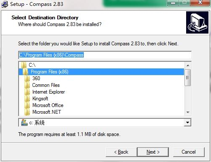The image size is (211, 162).
Task: Click the Common Files folder icon
Action: pos(27,85)
